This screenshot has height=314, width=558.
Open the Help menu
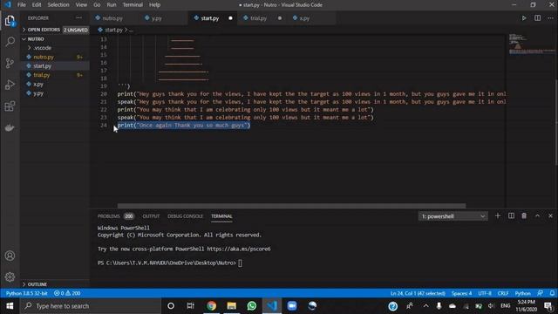tap(154, 4)
